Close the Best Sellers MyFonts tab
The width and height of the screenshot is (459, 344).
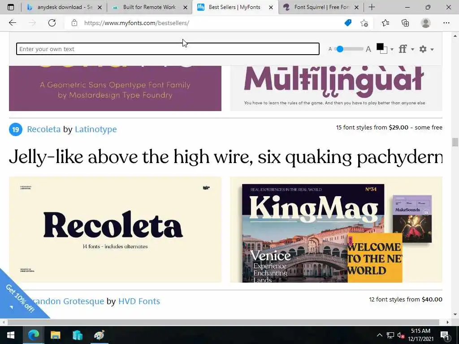(x=271, y=7)
